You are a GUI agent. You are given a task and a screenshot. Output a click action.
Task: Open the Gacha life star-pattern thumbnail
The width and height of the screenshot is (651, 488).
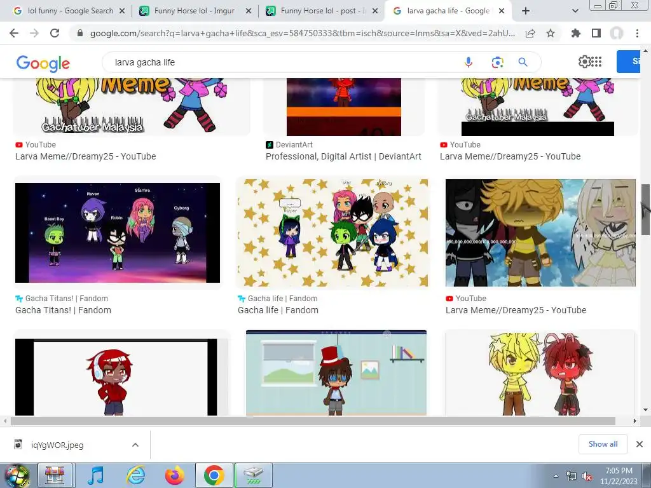pyautogui.click(x=332, y=233)
